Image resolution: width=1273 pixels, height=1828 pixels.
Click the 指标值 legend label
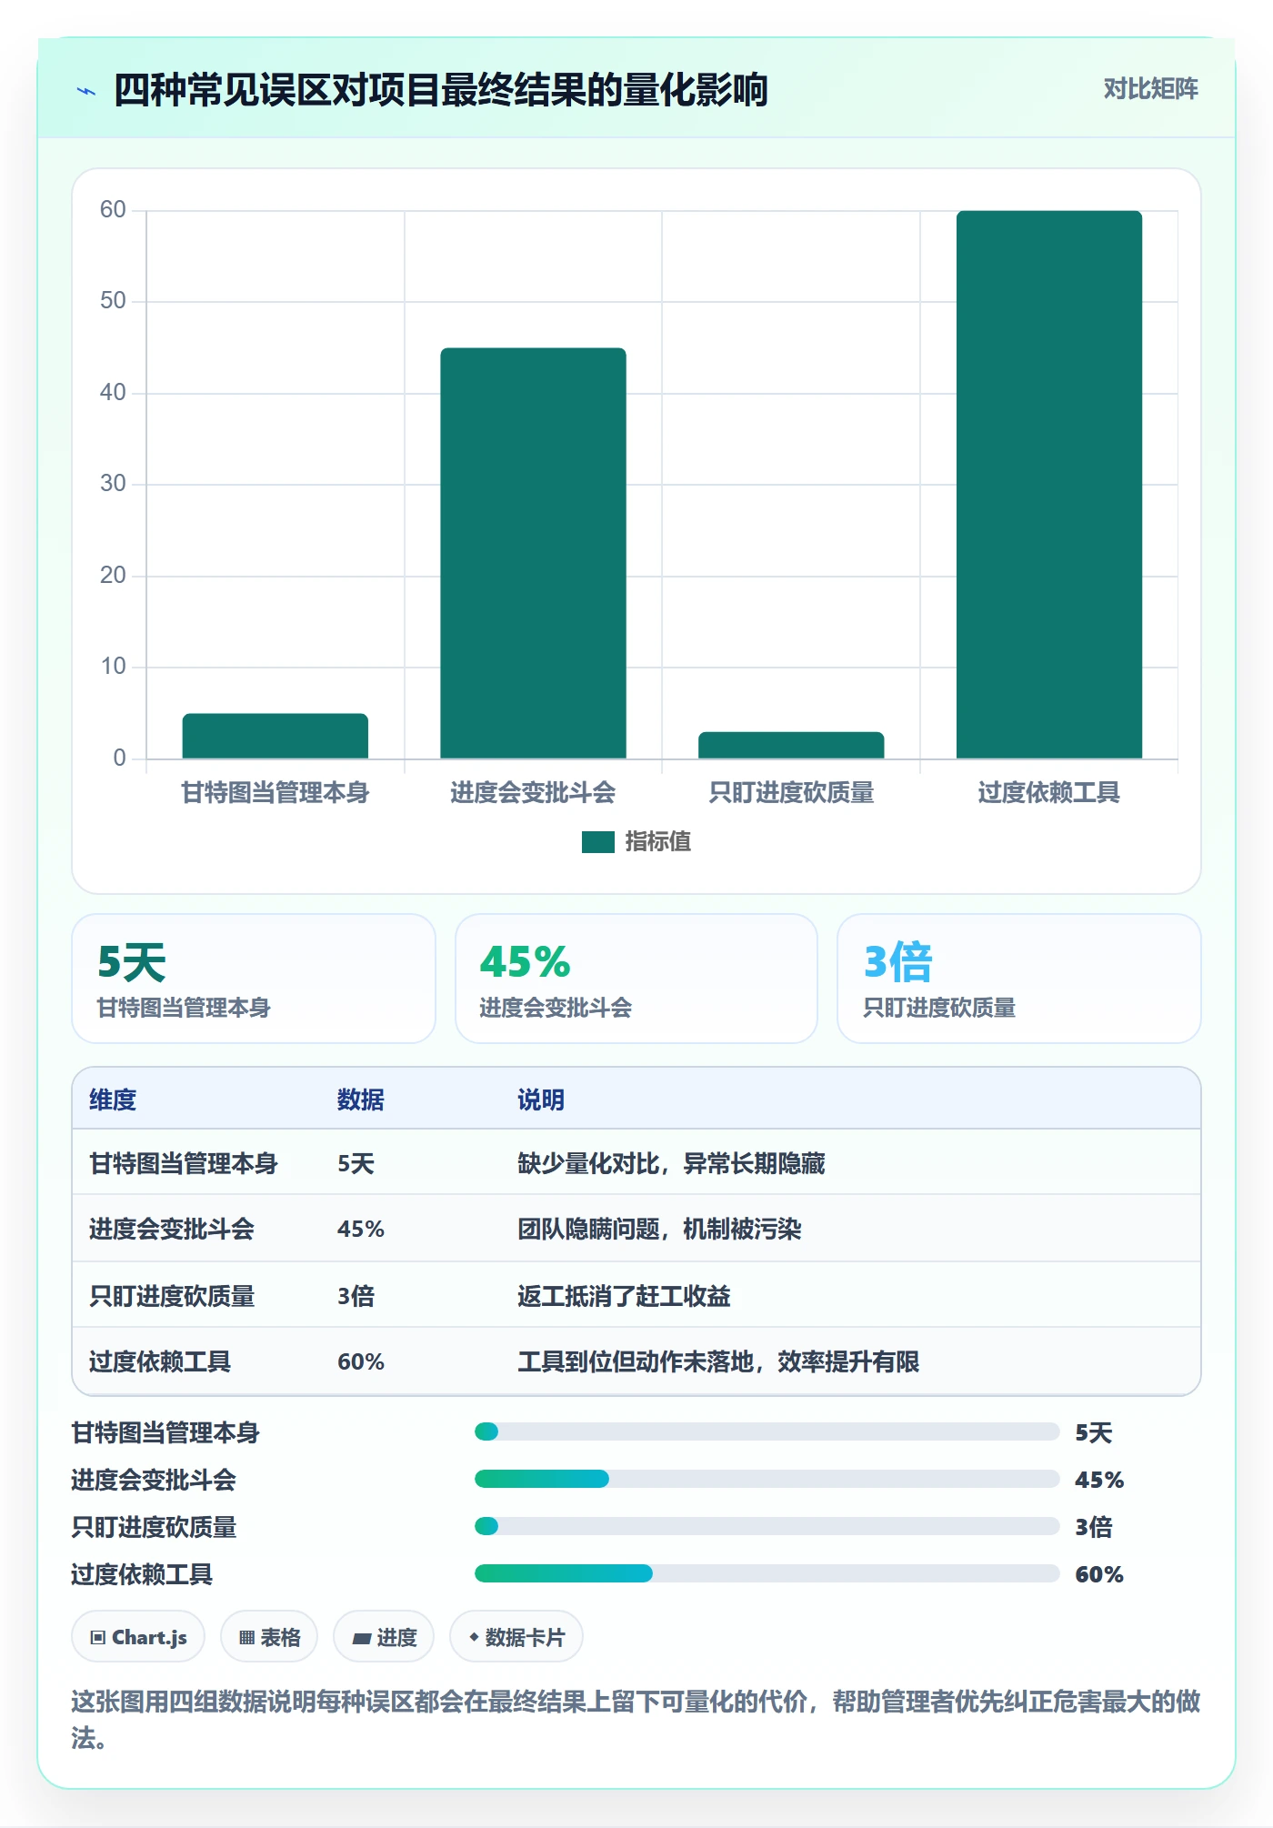coord(658,842)
